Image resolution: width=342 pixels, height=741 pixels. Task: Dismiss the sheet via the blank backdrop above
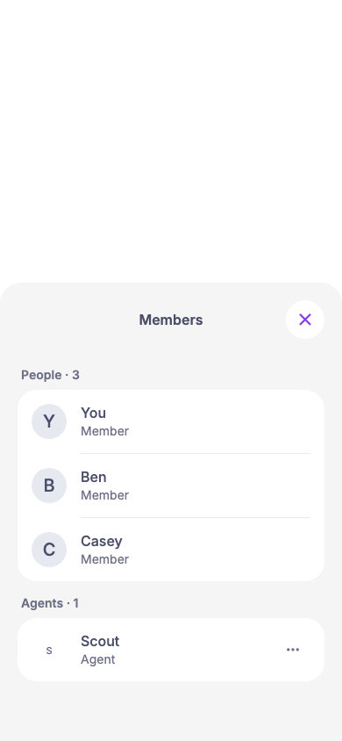coord(171,140)
